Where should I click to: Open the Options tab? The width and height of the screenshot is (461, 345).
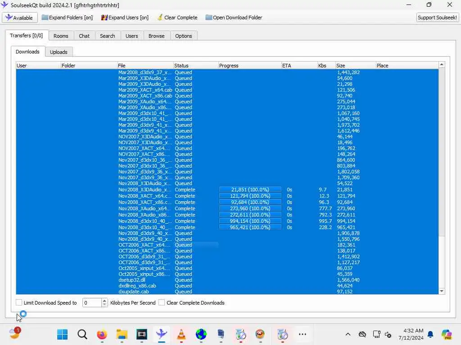point(184,36)
